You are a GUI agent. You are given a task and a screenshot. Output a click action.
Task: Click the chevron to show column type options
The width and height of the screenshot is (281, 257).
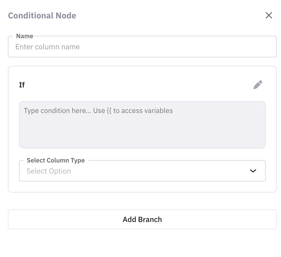coord(253,171)
